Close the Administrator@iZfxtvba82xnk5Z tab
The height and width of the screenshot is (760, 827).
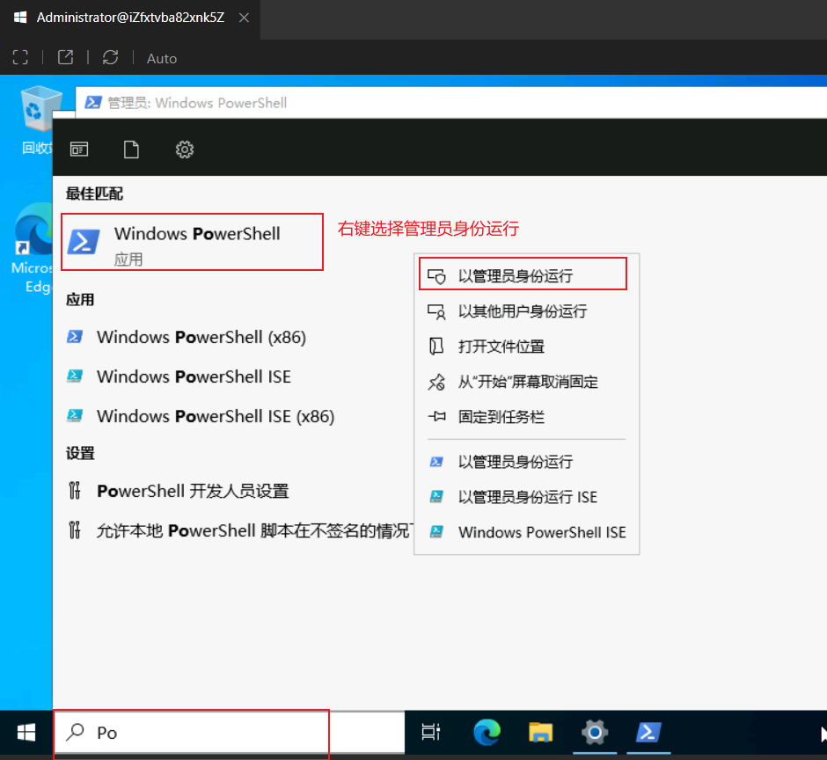pyautogui.click(x=244, y=18)
